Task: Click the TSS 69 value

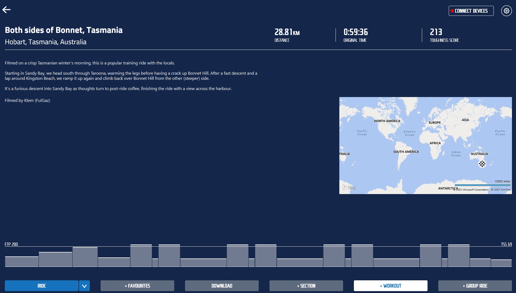Action: [x=506, y=244]
